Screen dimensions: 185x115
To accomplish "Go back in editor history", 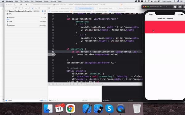I will coord(52,8).
